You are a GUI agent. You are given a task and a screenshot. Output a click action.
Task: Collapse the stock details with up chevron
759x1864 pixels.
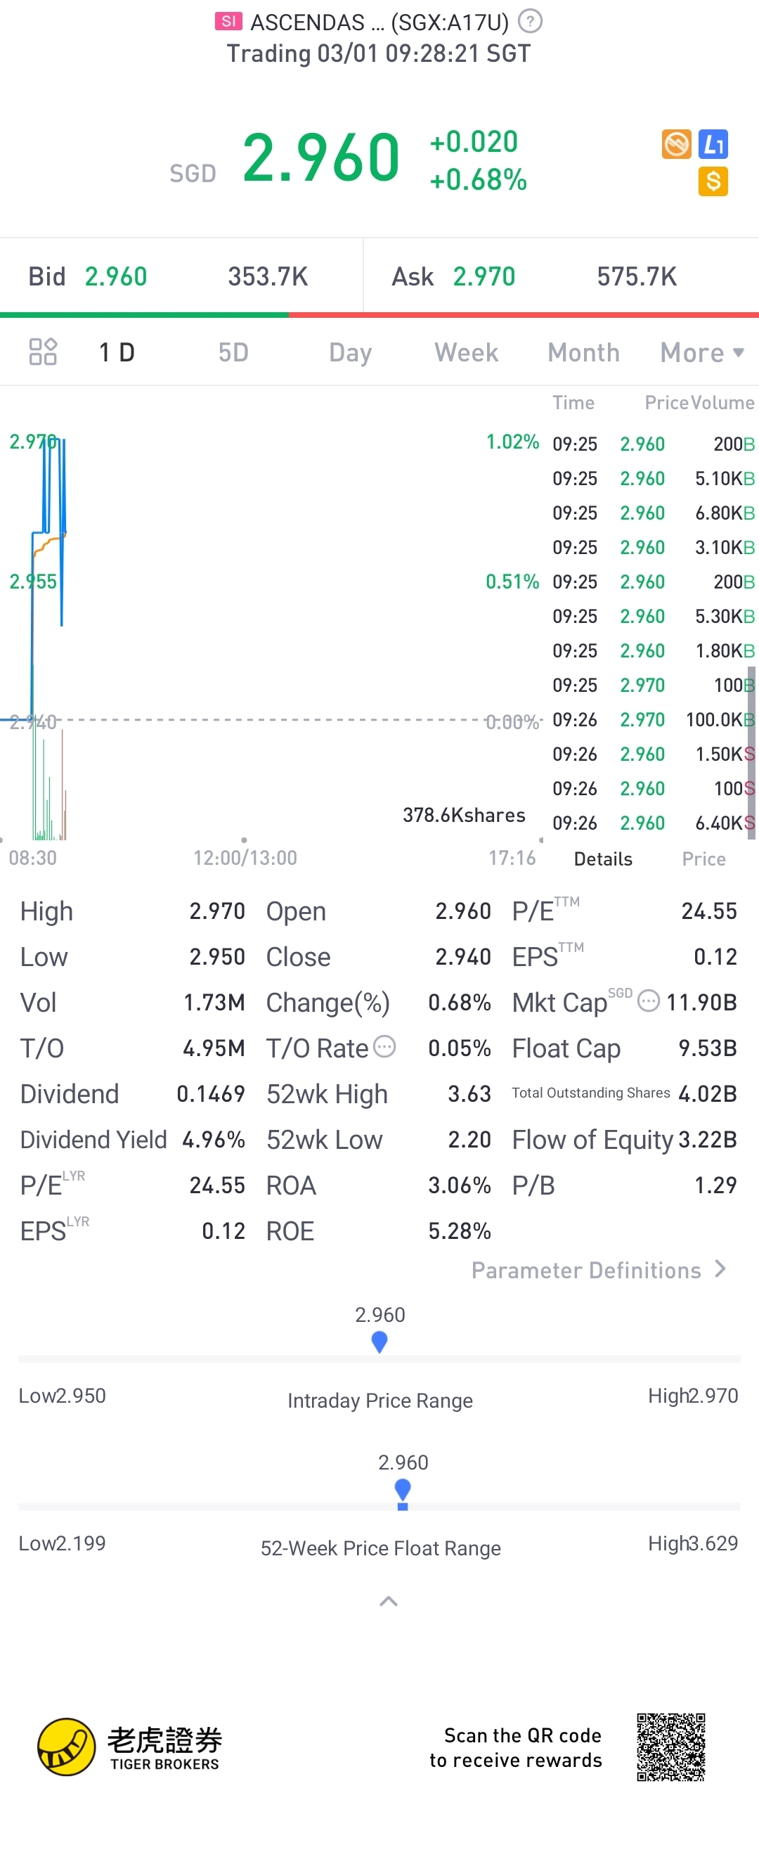[x=389, y=1601]
